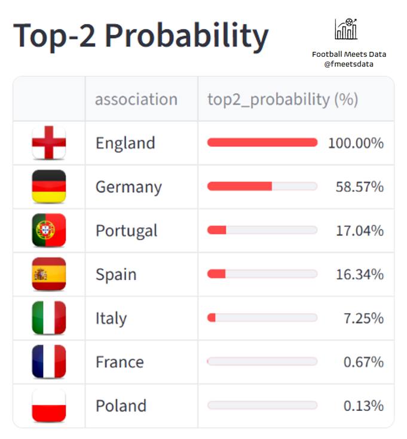Click the Football Meets Data text
This screenshot has width=407, height=439.
coord(349,54)
